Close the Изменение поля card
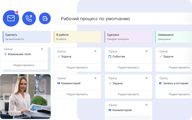Image resolution: width=192 pixels, height=120 pixels. [x=42, y=49]
